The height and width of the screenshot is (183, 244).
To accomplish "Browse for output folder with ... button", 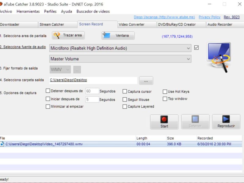I will [x=146, y=81].
